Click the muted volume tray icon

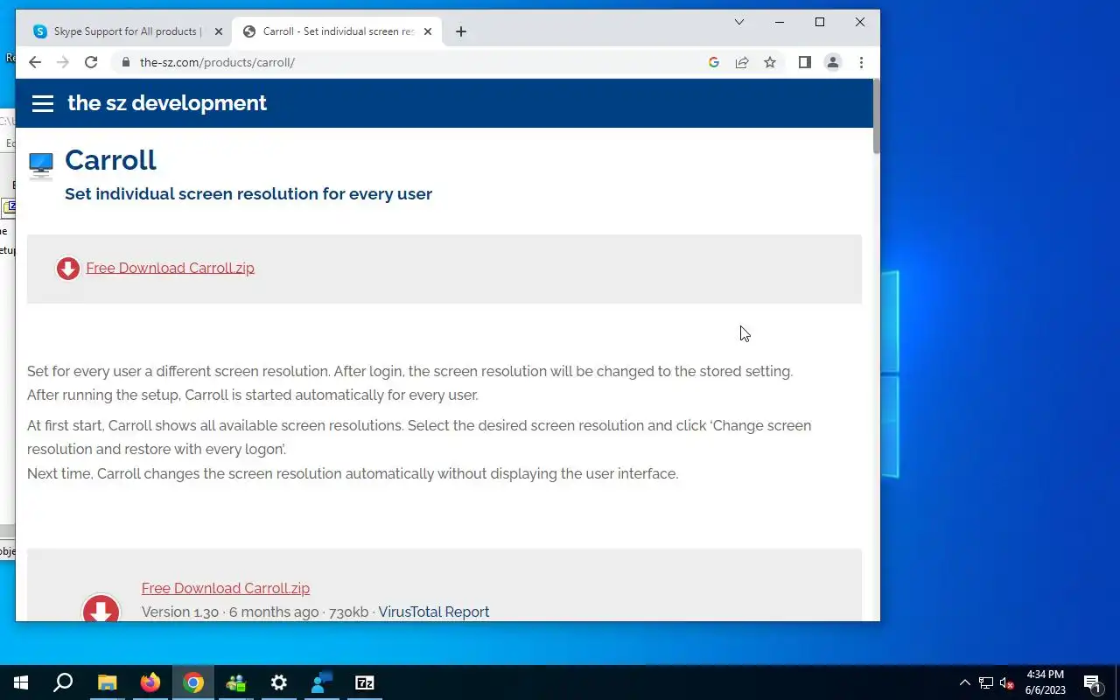[1006, 682]
